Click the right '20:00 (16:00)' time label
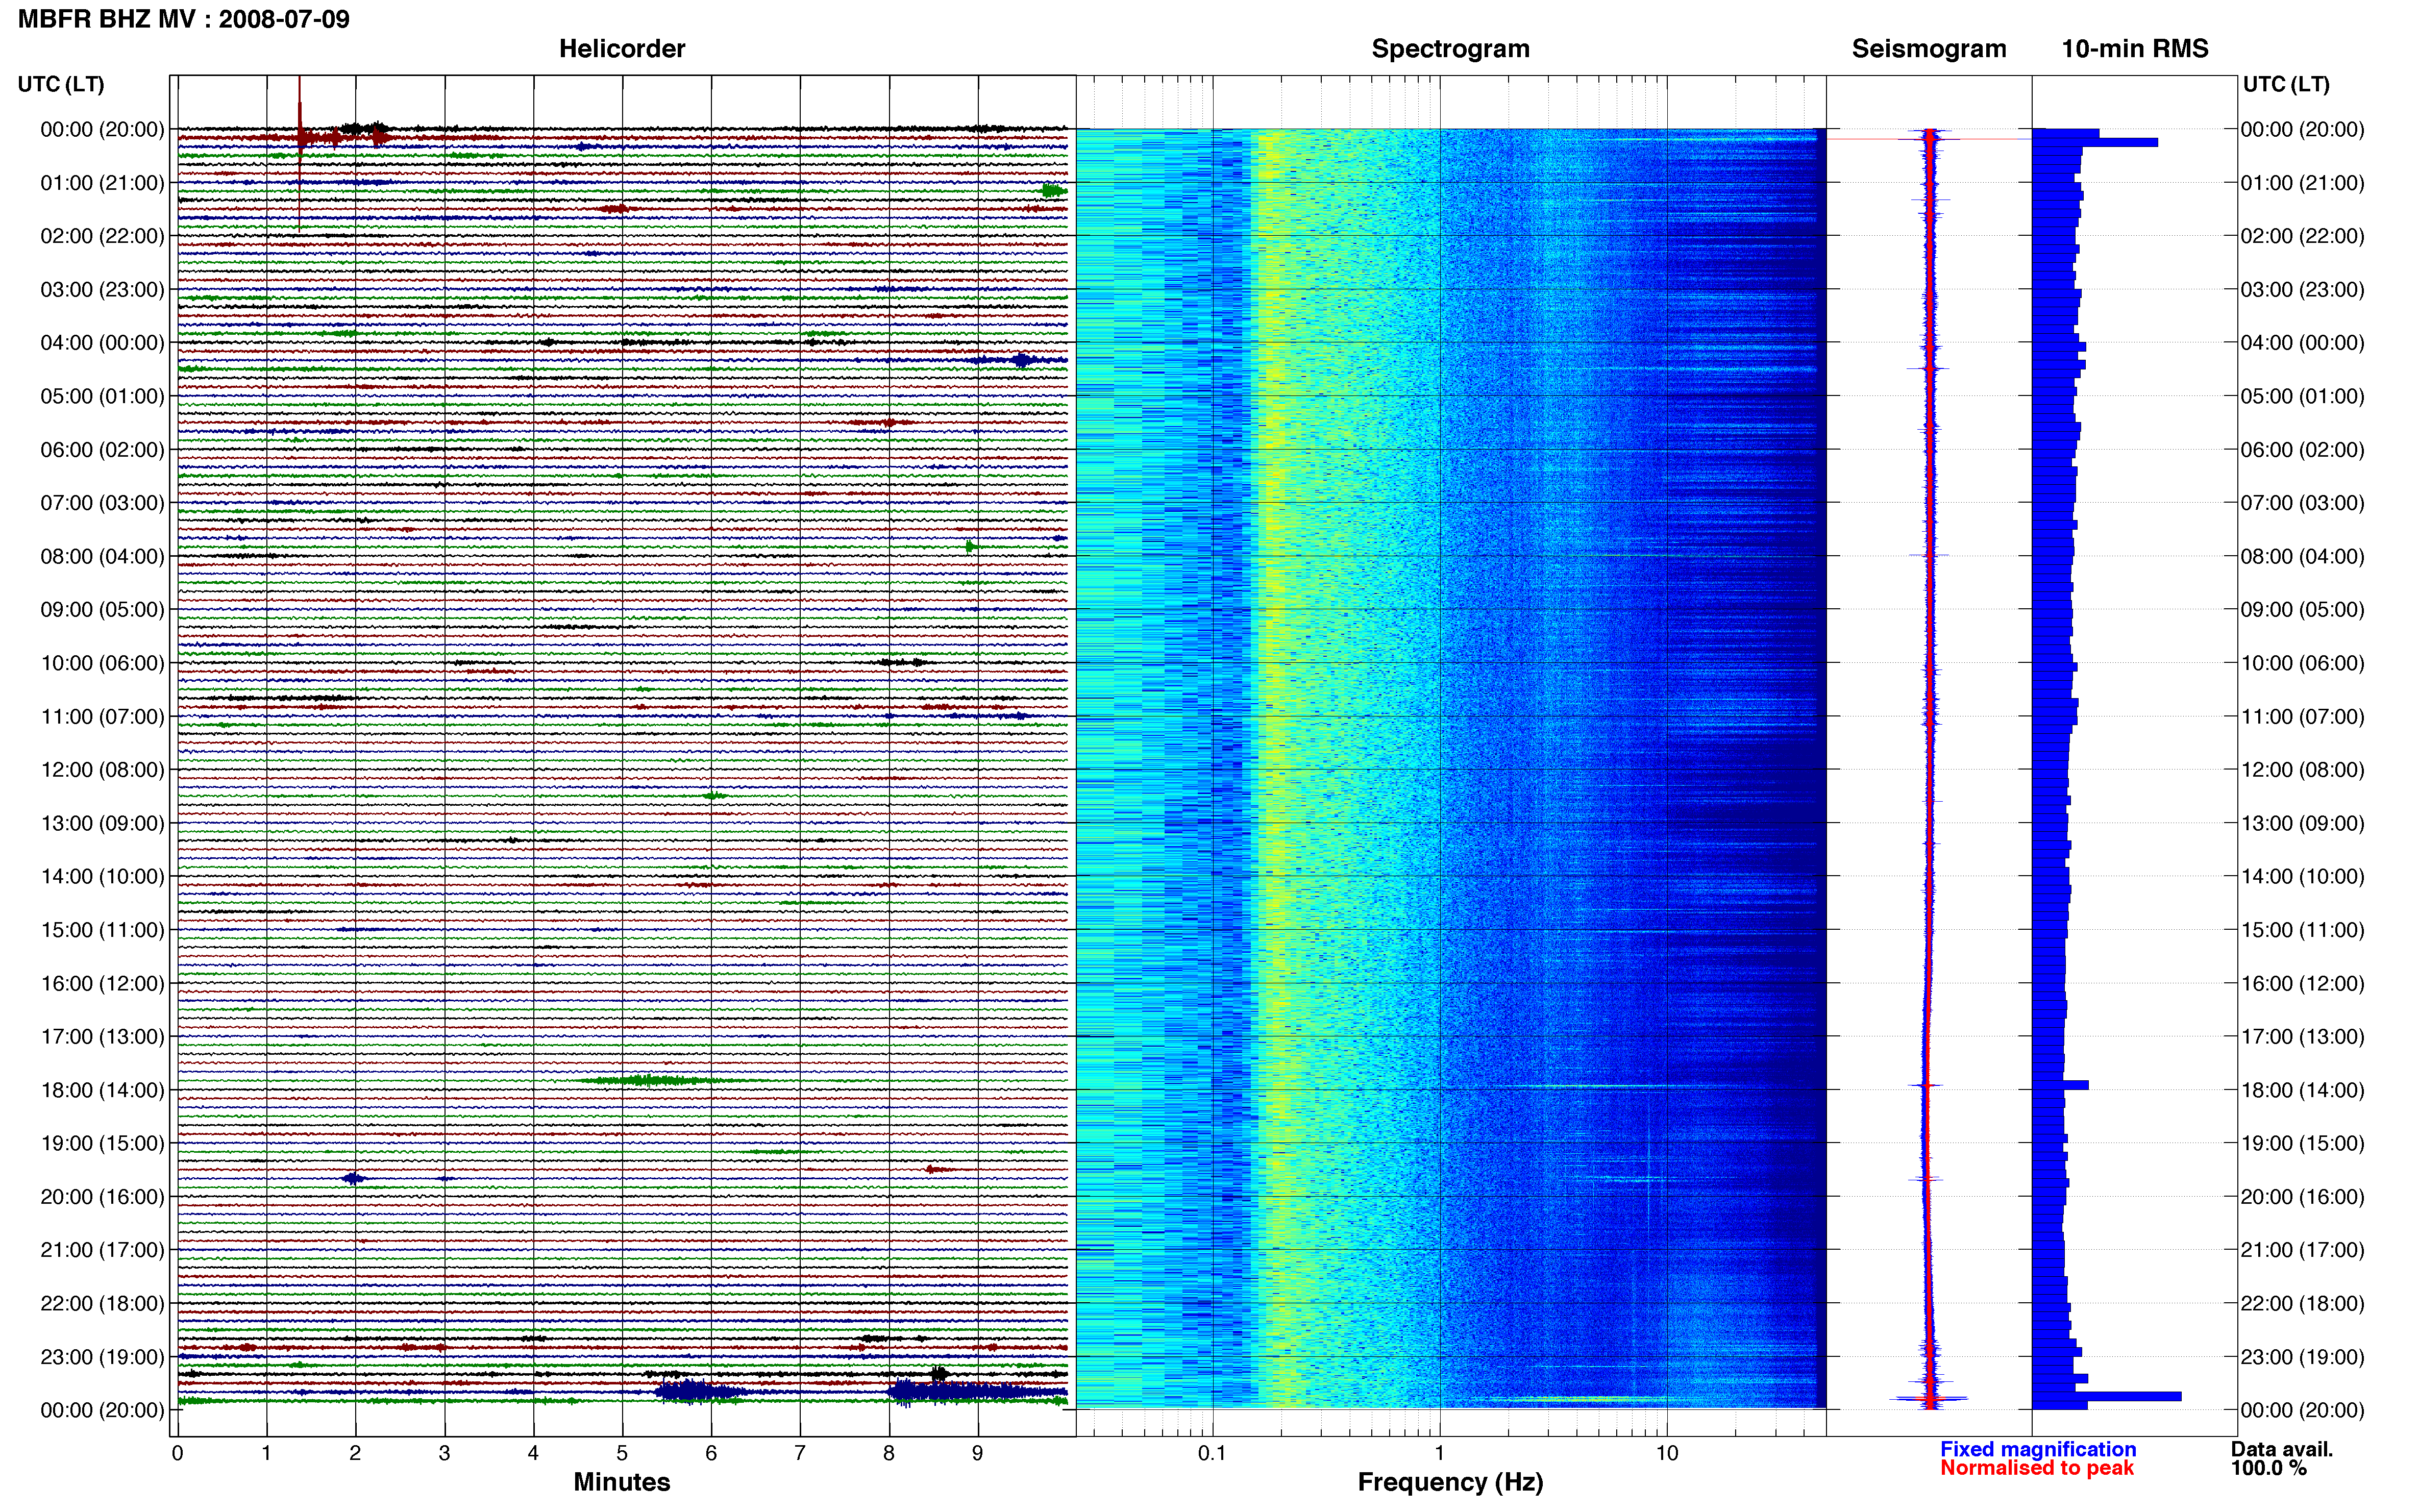 [x=2302, y=1197]
